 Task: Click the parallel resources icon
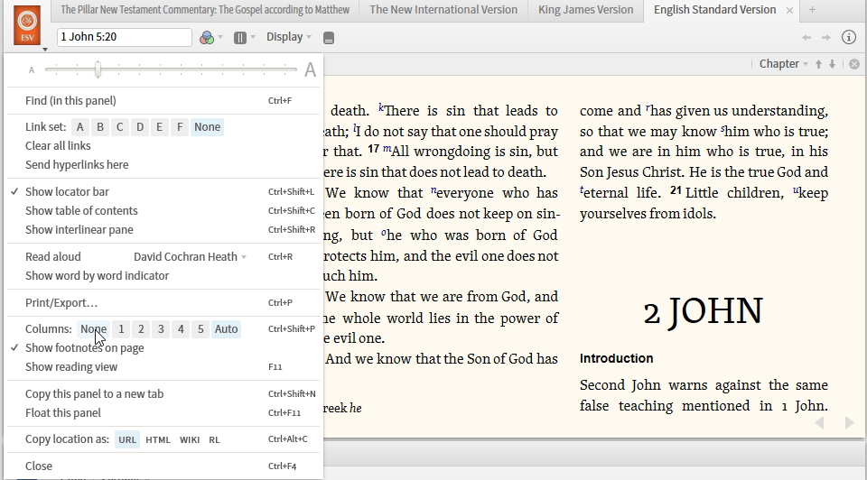(x=240, y=38)
